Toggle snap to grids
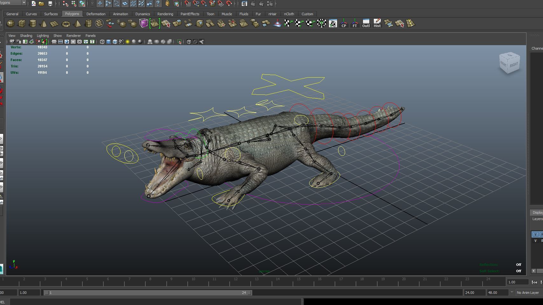 coord(188,4)
